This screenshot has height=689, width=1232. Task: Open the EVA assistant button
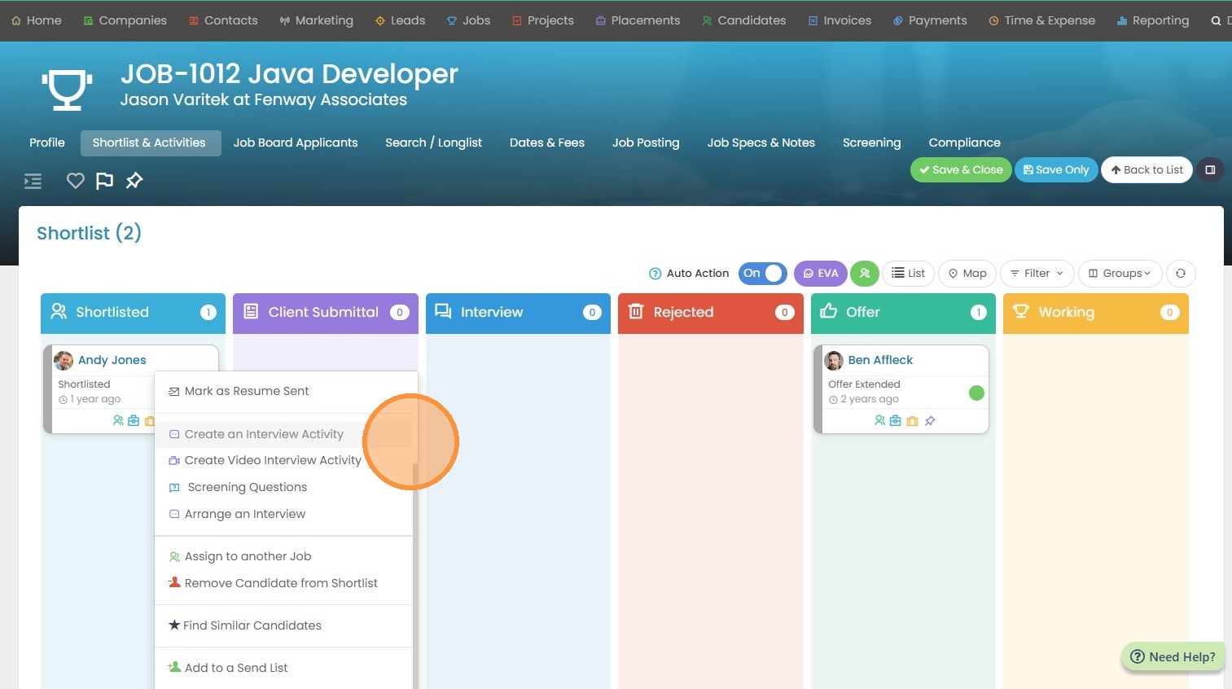pyautogui.click(x=821, y=274)
